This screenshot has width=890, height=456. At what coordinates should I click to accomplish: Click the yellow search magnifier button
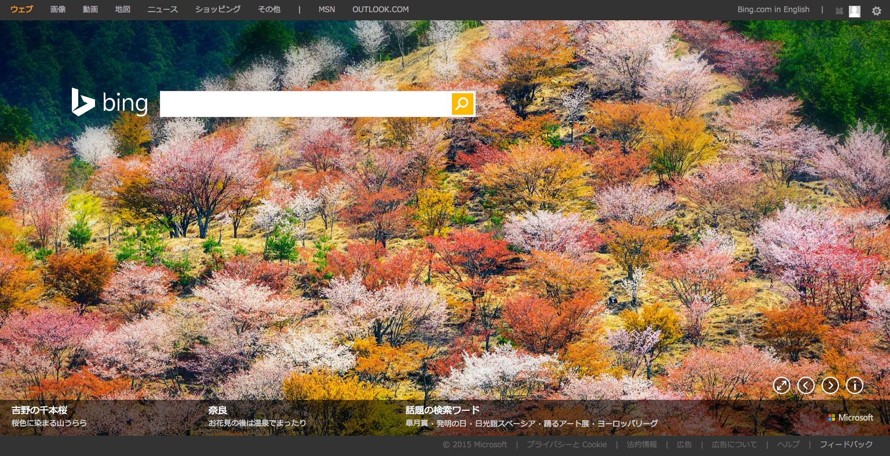462,104
